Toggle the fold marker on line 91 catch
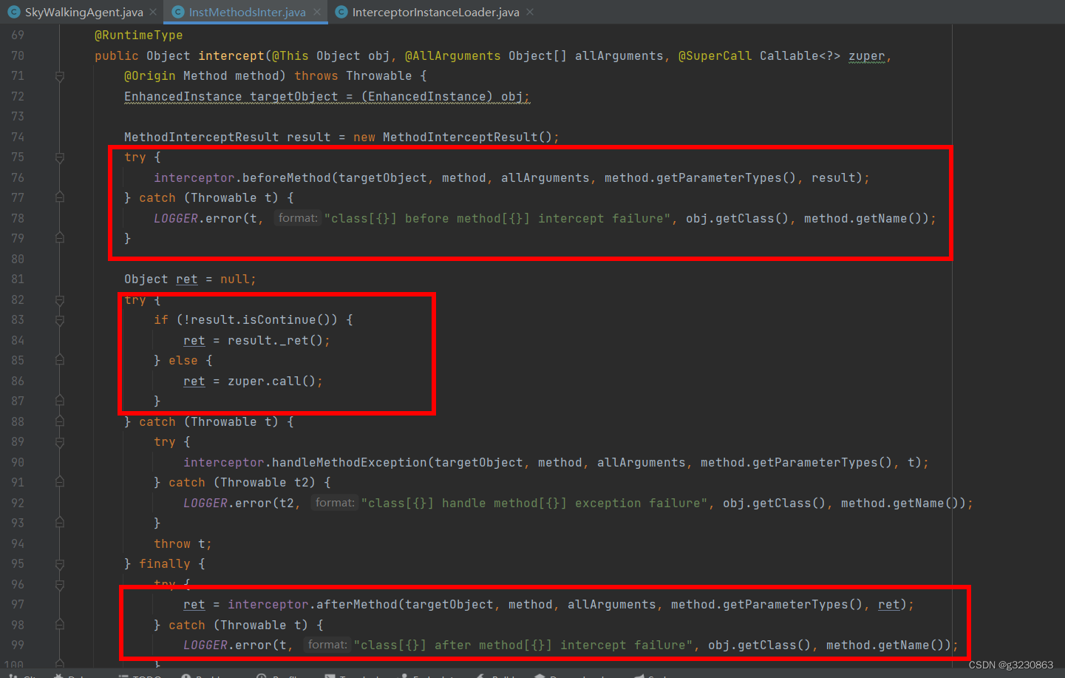The height and width of the screenshot is (678, 1065). click(60, 482)
